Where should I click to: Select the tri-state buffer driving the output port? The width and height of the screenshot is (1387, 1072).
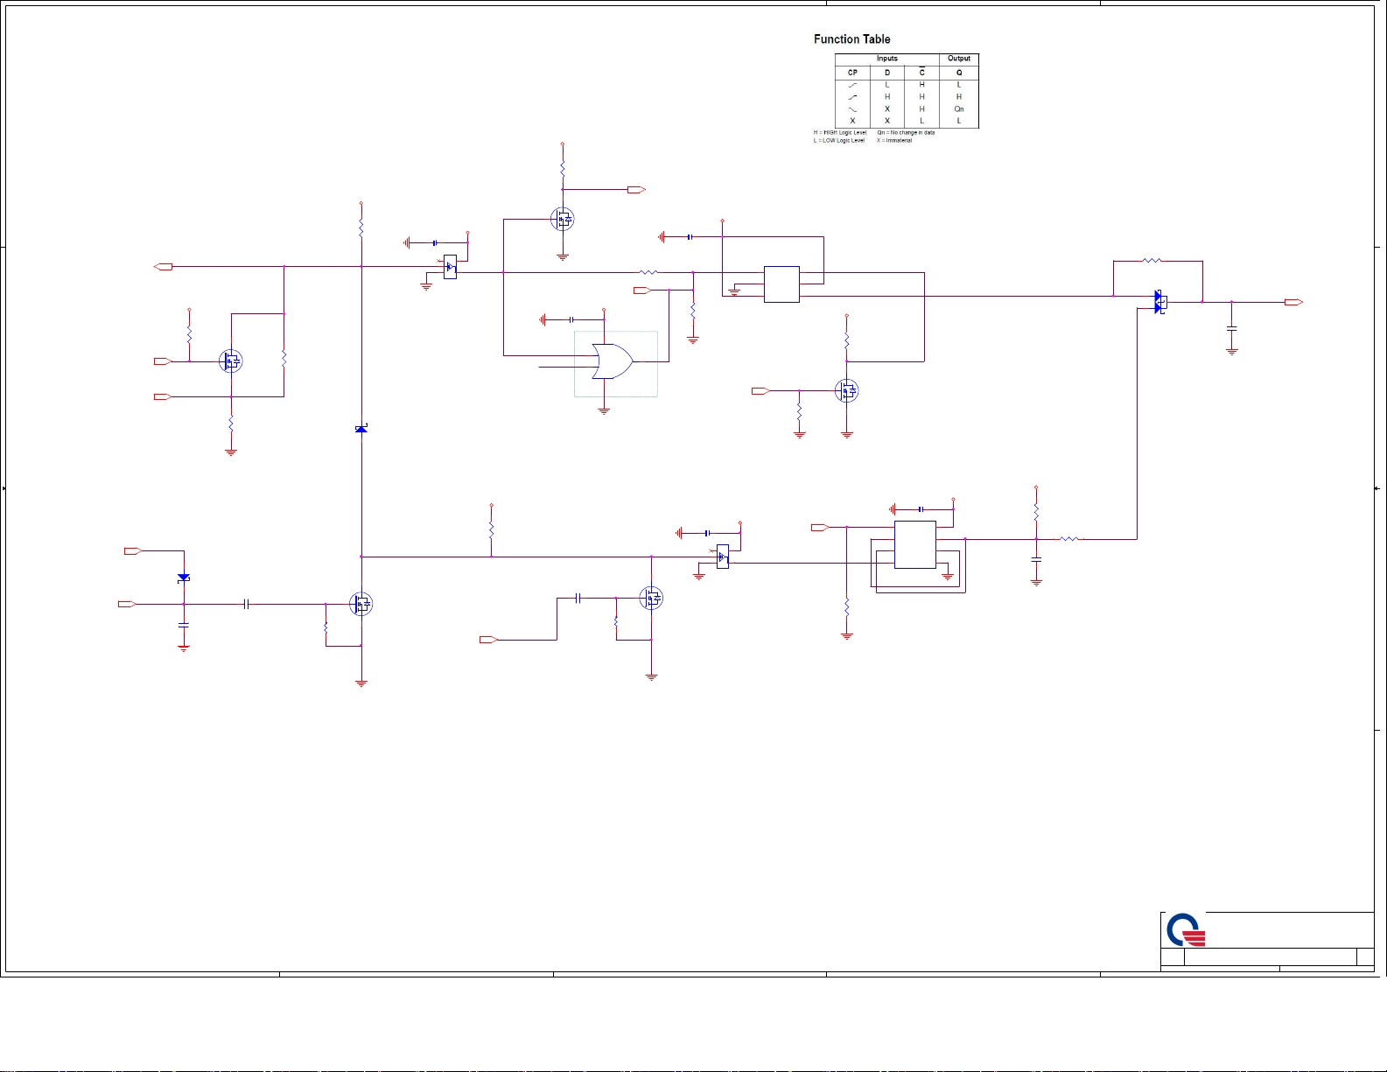1160,302
